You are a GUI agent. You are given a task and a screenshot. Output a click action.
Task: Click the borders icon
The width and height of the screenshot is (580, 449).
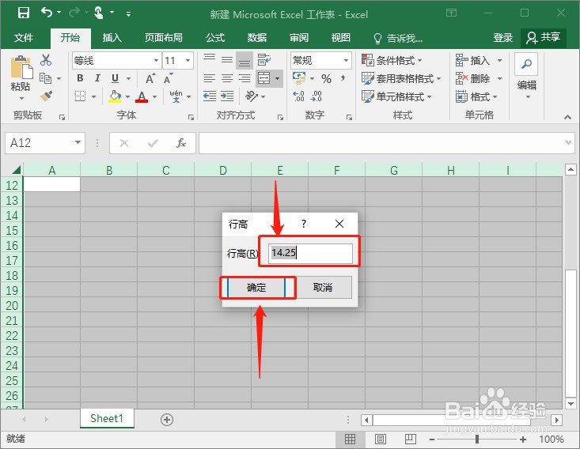click(x=80, y=96)
